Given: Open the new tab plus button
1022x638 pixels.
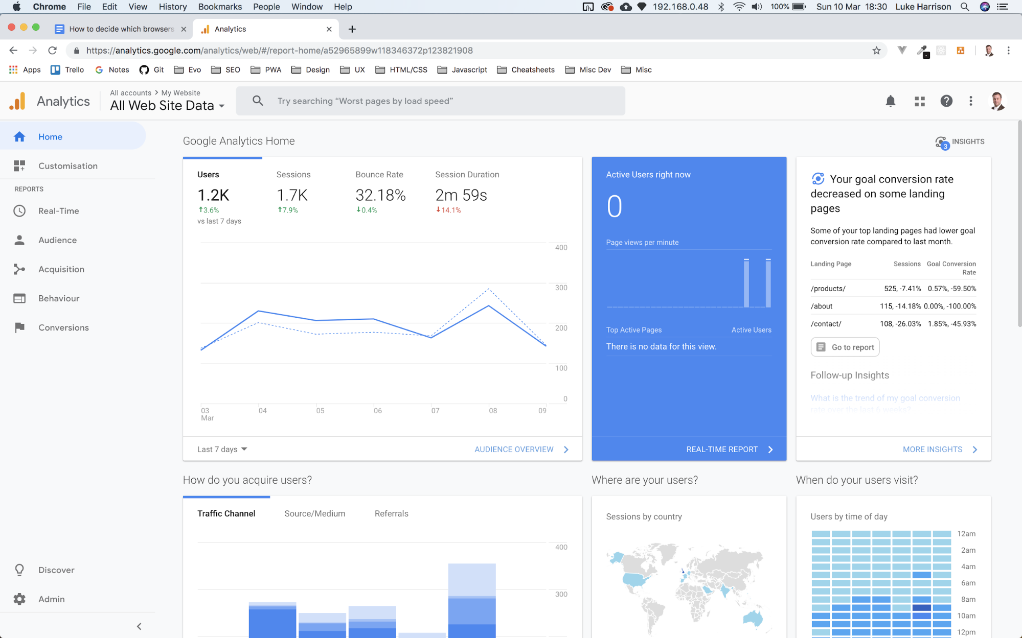Looking at the screenshot, I should 352,29.
